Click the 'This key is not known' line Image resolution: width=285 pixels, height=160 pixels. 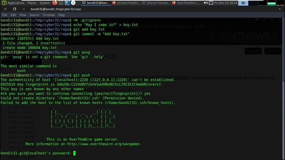point(42,89)
